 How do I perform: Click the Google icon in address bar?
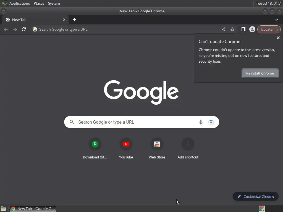click(35, 29)
